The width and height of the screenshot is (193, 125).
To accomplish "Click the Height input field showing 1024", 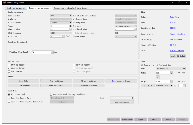I will coord(163,81).
